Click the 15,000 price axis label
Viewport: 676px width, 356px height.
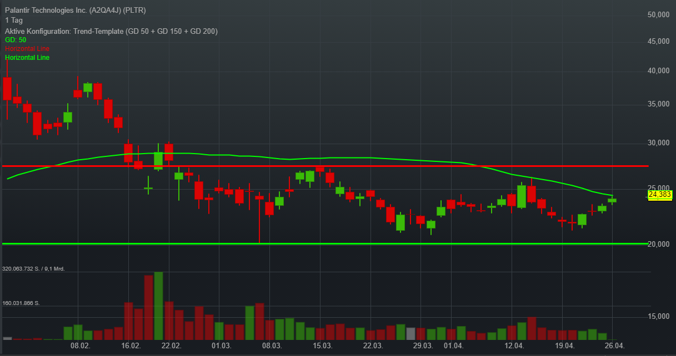(659, 317)
